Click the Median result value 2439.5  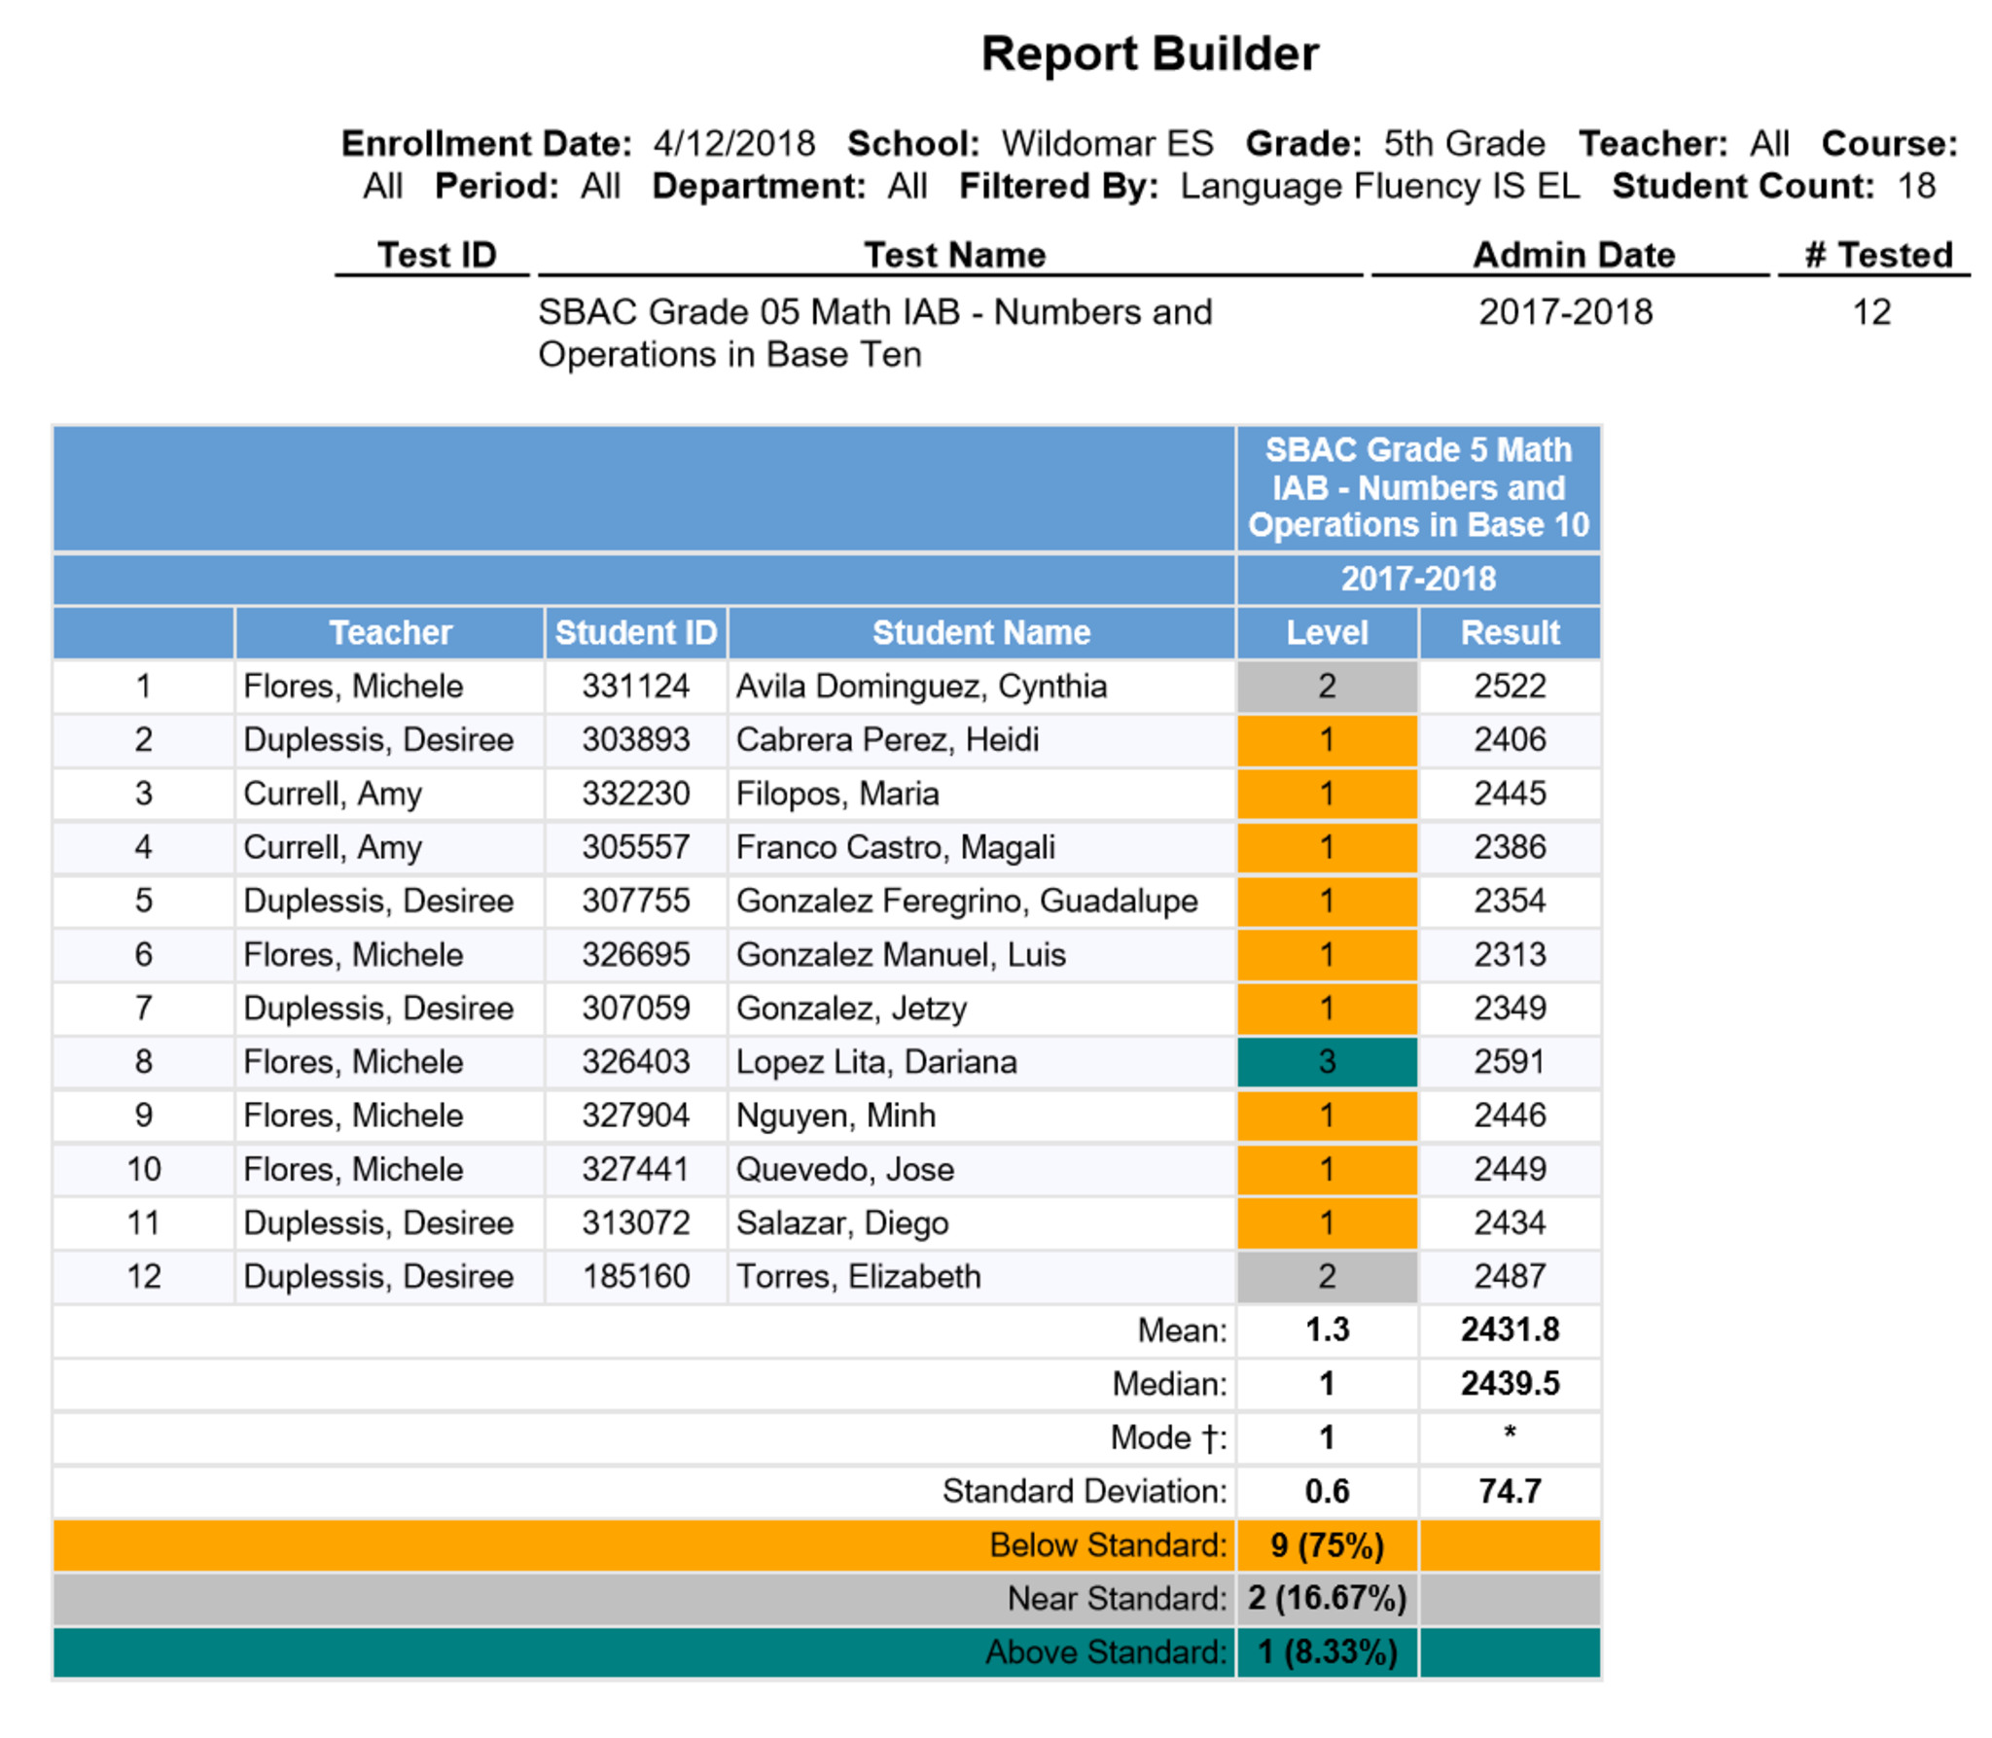pyautogui.click(x=1509, y=1383)
